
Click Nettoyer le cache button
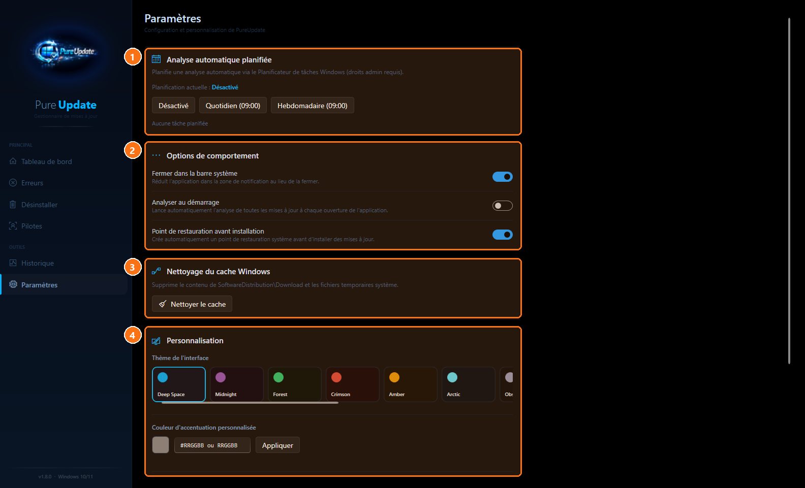tap(192, 304)
